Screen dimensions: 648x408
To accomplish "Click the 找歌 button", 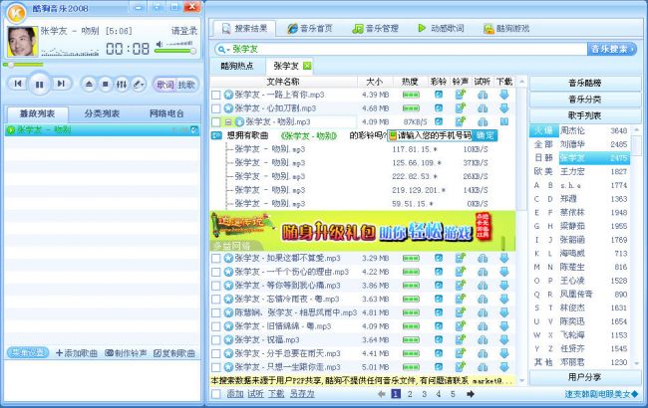I will pyautogui.click(x=186, y=85).
